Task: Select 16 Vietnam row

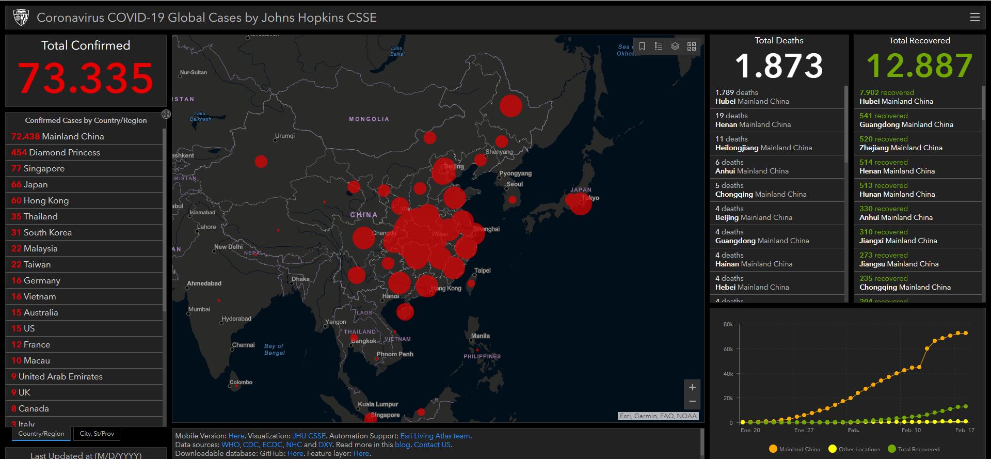Action: 85,296
